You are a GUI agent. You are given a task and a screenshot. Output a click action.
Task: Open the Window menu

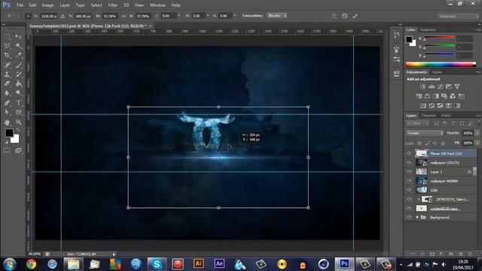click(157, 5)
